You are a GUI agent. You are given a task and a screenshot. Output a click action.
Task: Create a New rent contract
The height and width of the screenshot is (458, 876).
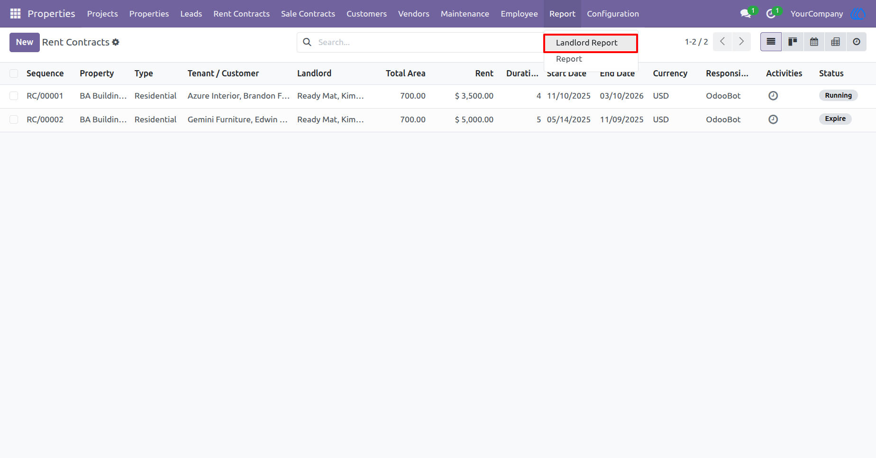point(25,42)
